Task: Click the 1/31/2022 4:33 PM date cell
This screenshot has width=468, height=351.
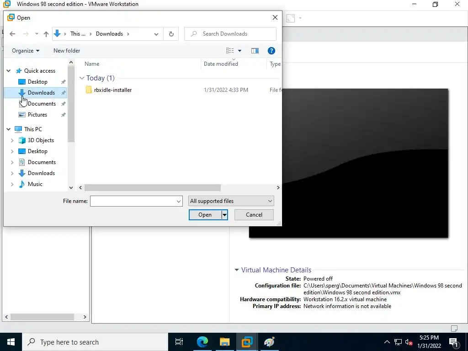Action: 226,90
